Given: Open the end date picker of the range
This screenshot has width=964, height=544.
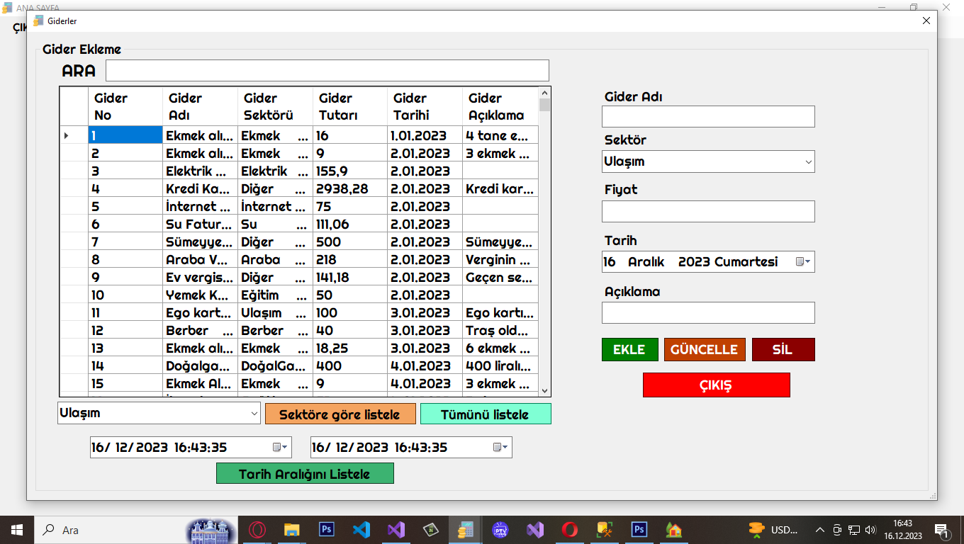Looking at the screenshot, I should pyautogui.click(x=500, y=448).
